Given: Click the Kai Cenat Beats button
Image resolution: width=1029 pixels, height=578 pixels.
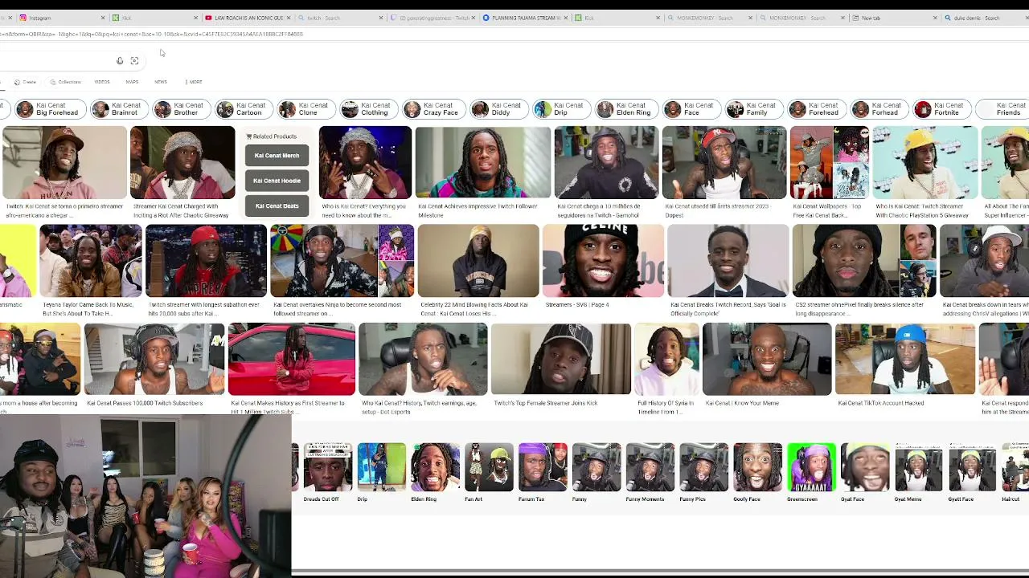Looking at the screenshot, I should click(x=277, y=206).
